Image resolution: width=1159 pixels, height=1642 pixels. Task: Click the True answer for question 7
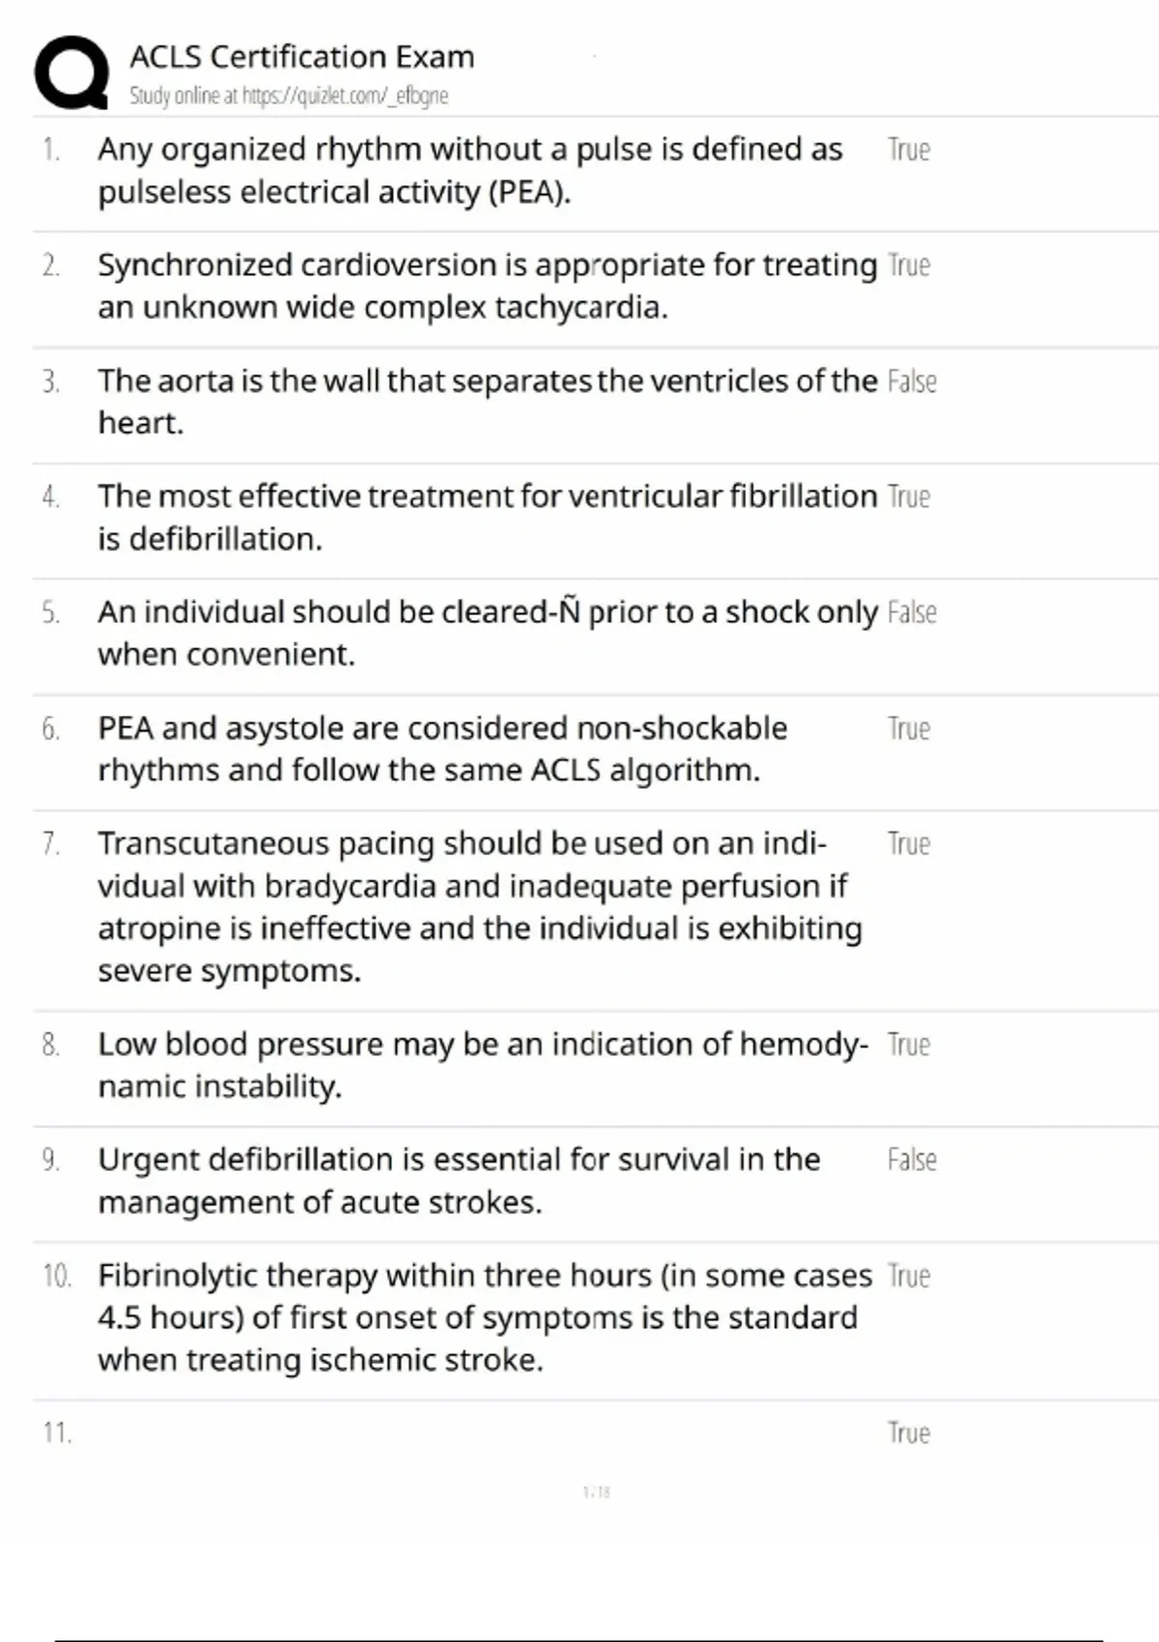click(x=908, y=843)
